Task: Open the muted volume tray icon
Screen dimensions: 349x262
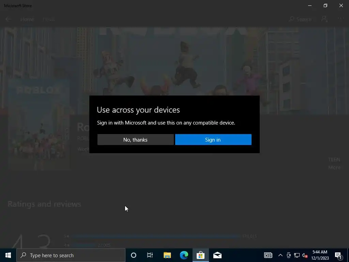Action: pos(305,255)
